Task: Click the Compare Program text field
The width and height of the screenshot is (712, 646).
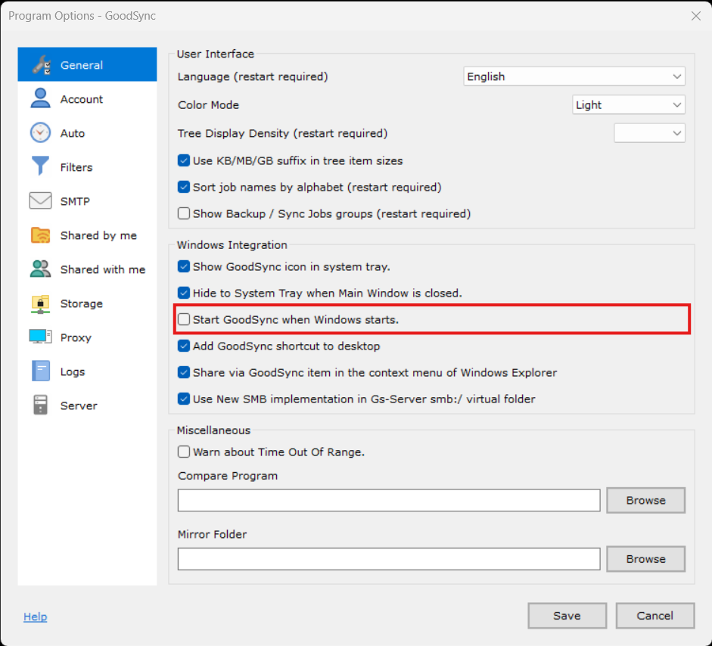Action: (x=389, y=501)
